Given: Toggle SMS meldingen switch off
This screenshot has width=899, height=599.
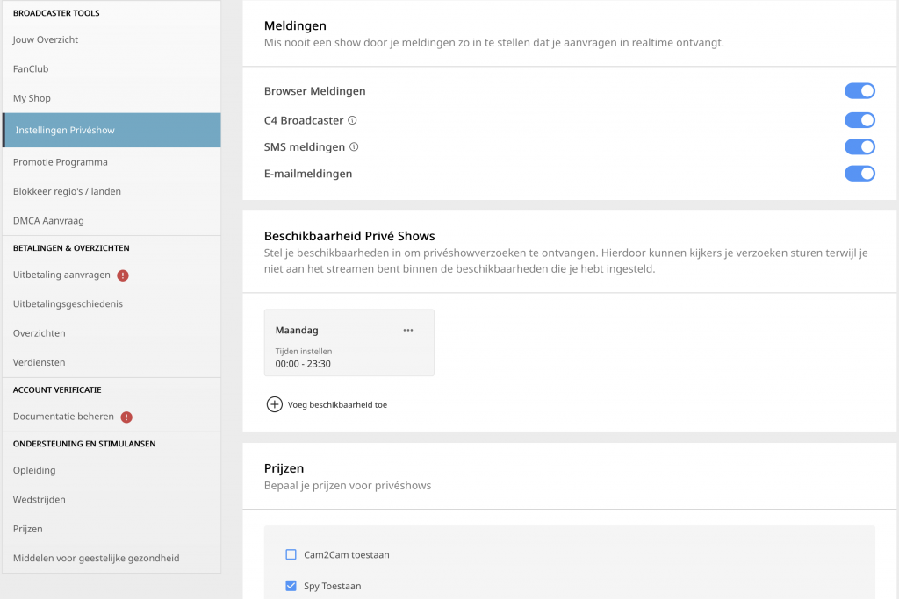Looking at the screenshot, I should (859, 147).
